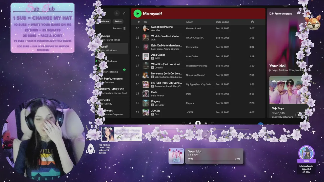Click Your Idol cover art in song widget
Screen dimensions: 324x182
click(x=176, y=156)
